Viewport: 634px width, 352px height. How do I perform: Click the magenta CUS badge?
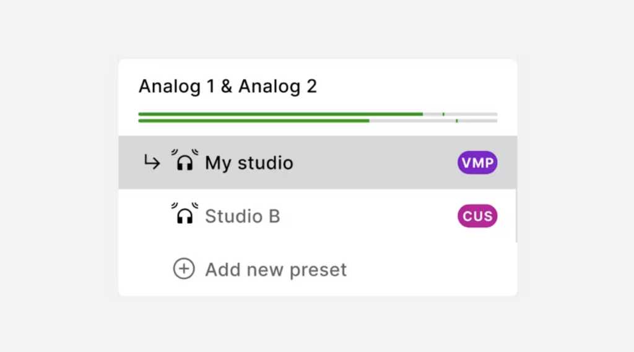coord(477,216)
